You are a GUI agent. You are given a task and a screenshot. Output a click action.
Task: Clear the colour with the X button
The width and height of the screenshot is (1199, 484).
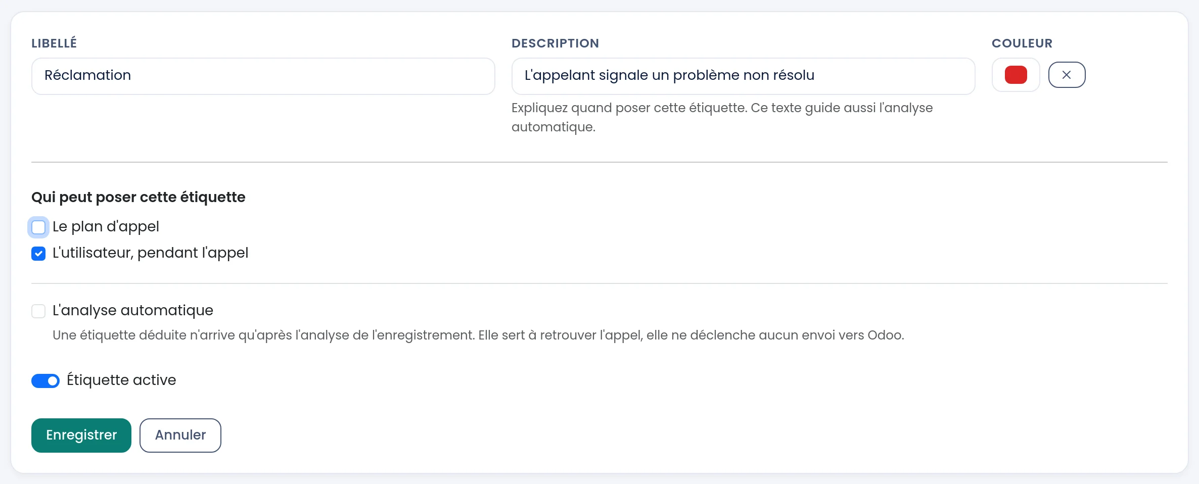1067,75
